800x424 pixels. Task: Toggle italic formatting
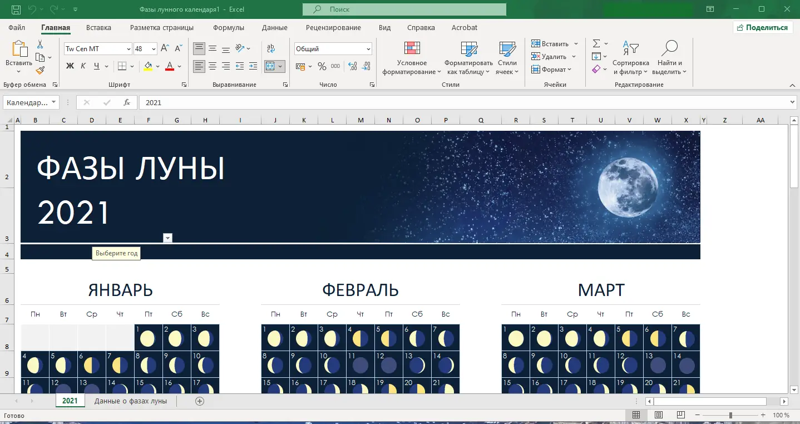tap(82, 66)
